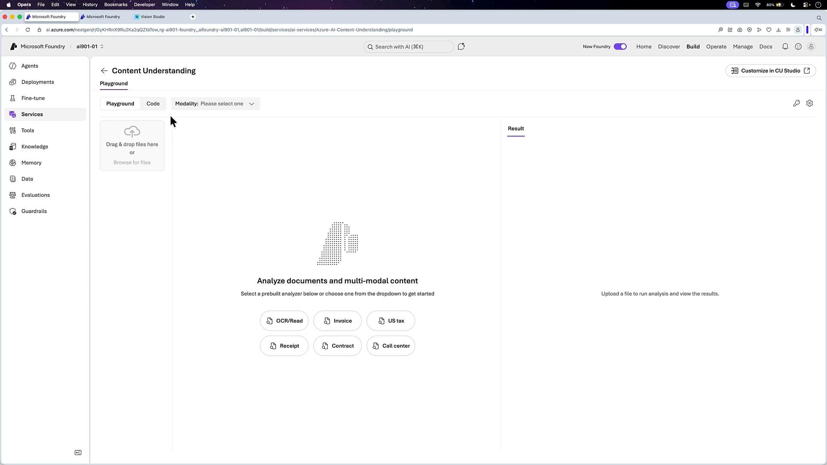Click Customize in CU Studio button
The height and width of the screenshot is (465, 827).
pos(771,71)
